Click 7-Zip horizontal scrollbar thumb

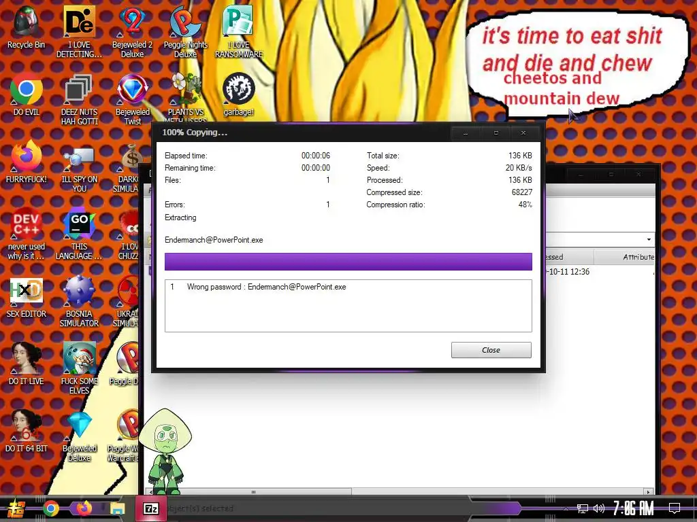(253, 492)
